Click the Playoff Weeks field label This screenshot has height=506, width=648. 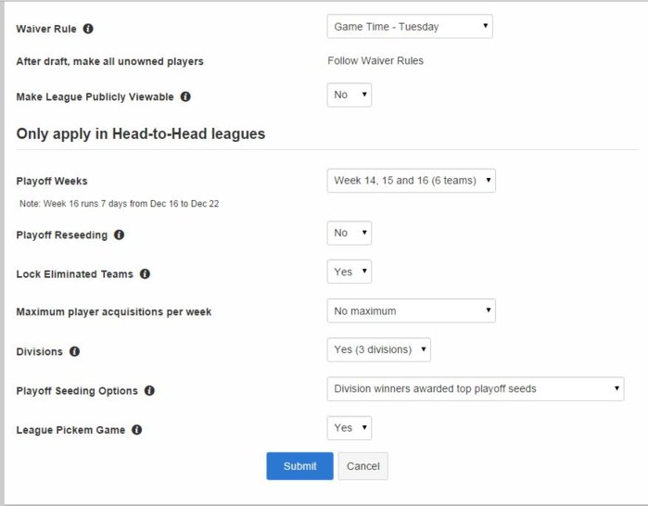(x=52, y=182)
